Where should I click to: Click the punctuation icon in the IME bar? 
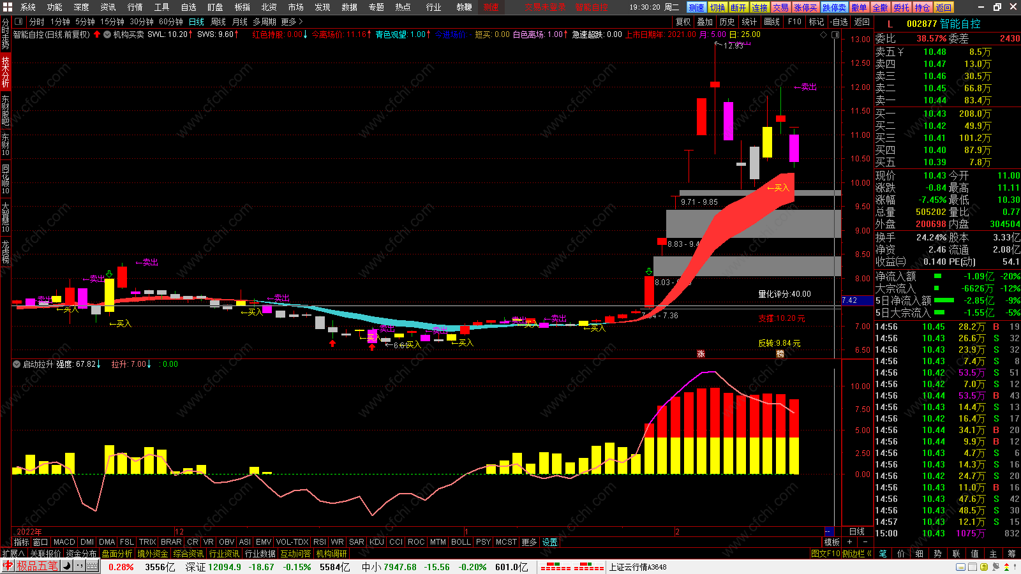coord(79,566)
